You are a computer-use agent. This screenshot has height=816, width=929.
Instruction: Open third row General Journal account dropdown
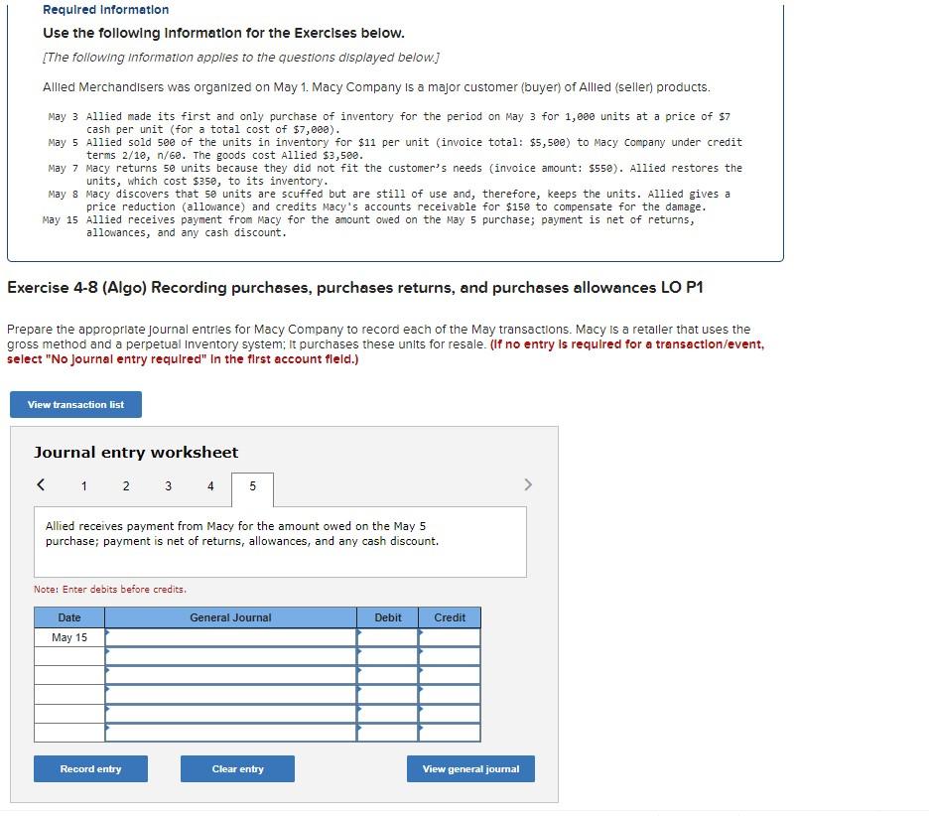[x=230, y=675]
